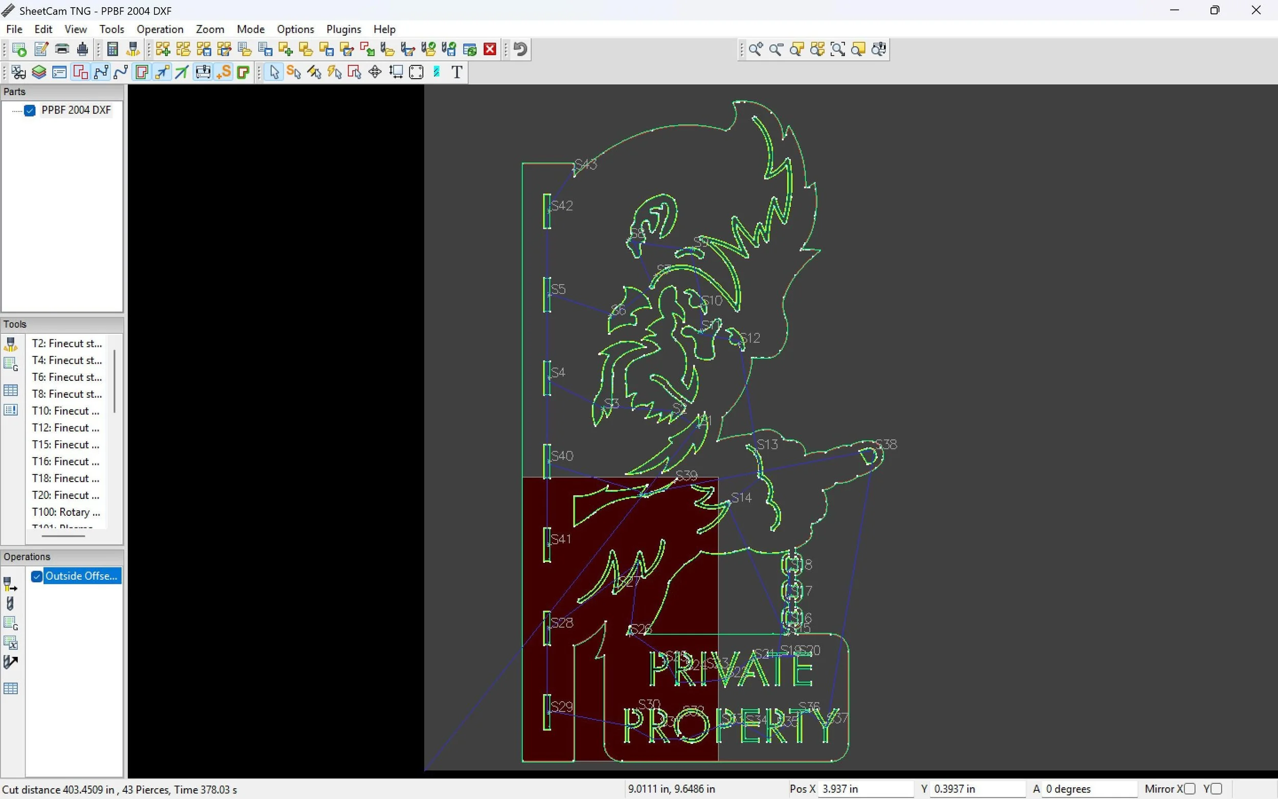This screenshot has width=1278, height=799.
Task: Click the layers stack icon
Action: 39,72
